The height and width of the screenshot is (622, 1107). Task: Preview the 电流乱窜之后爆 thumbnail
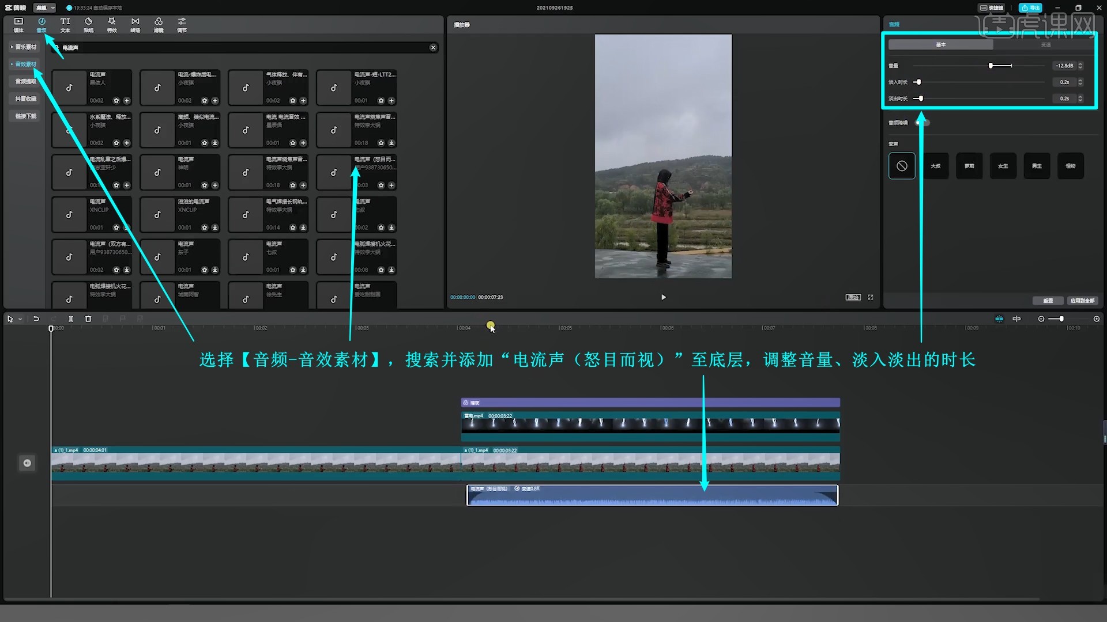coord(69,172)
